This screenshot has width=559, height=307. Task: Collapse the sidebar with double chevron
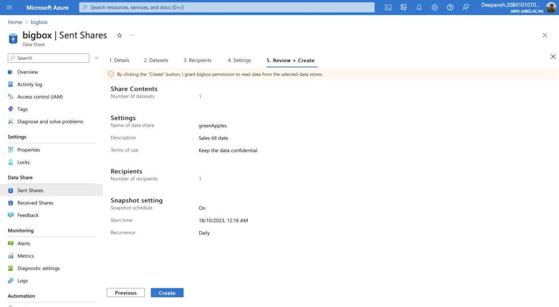[97, 58]
